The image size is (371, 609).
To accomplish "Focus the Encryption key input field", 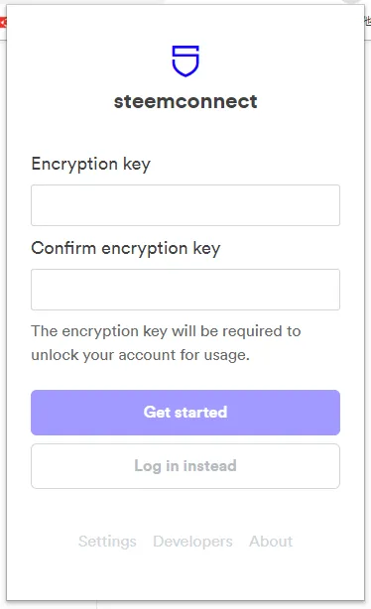I will click(185, 205).
